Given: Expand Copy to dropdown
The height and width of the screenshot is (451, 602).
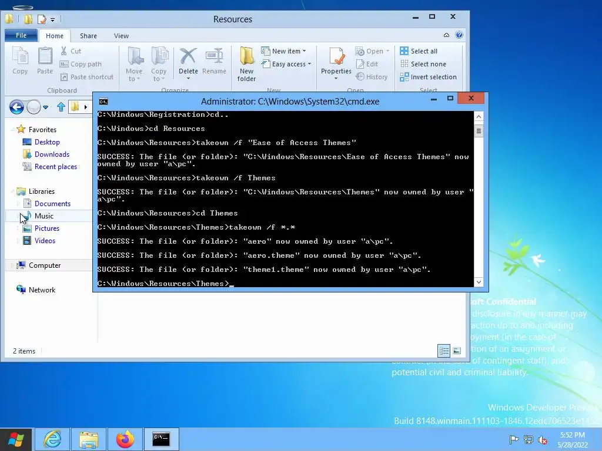Looking at the screenshot, I should 159,79.
